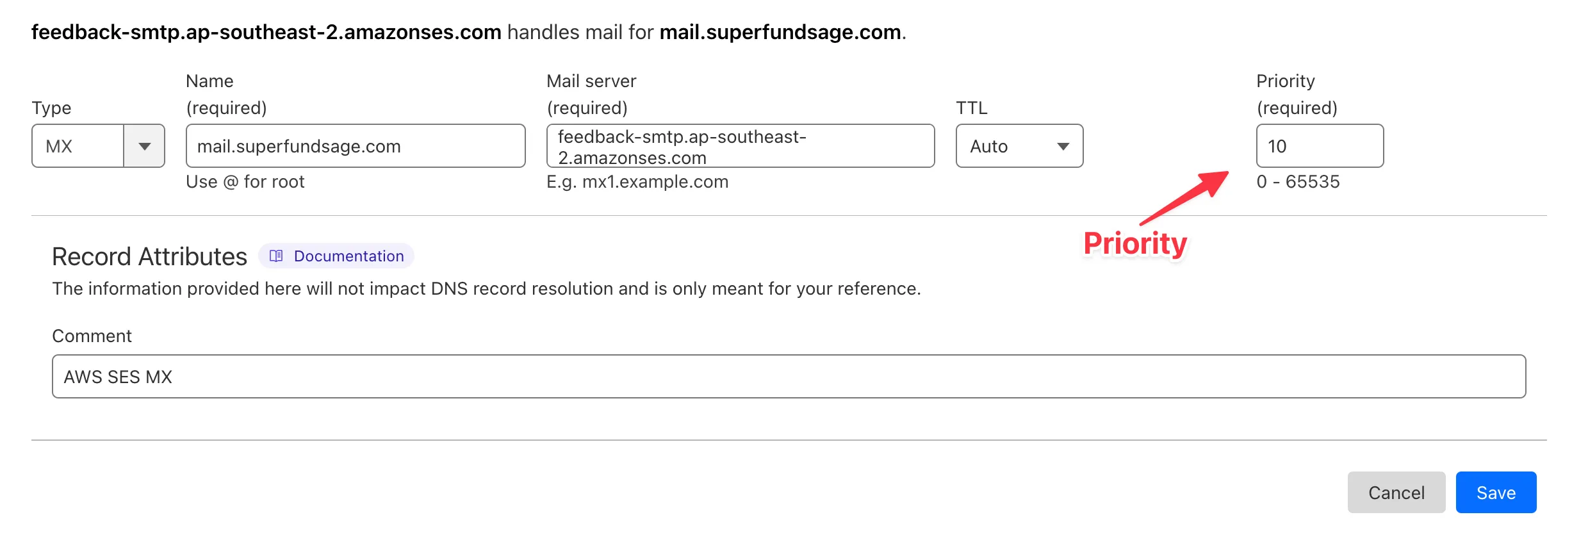Open the Type selector showing MX

click(x=96, y=146)
